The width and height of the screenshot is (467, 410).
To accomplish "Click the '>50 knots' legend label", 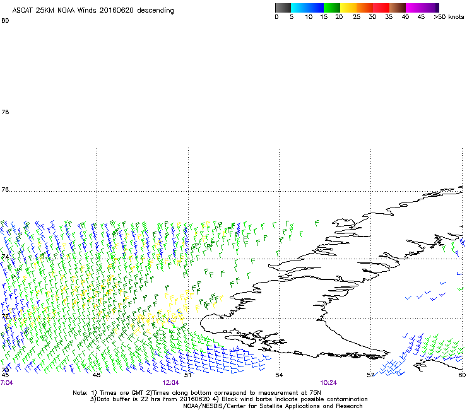I will (x=449, y=17).
